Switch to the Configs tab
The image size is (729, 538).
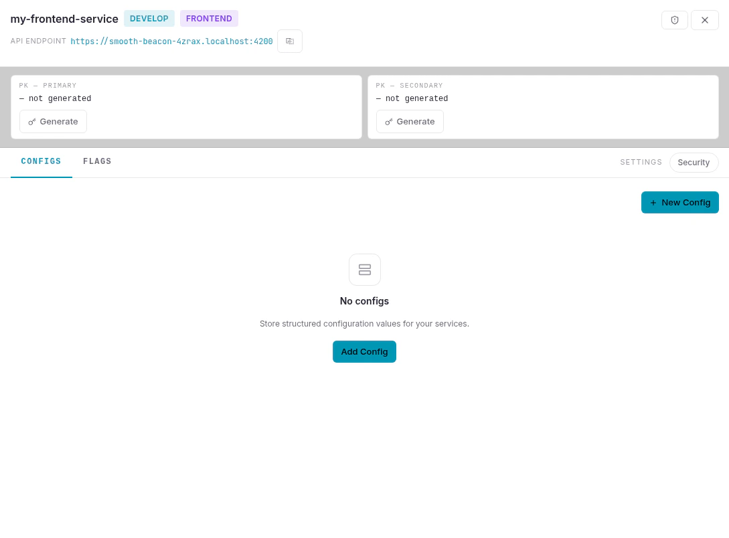[41, 161]
